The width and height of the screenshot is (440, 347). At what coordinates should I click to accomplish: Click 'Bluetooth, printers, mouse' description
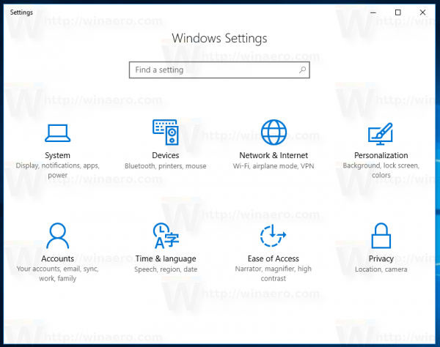166,166
